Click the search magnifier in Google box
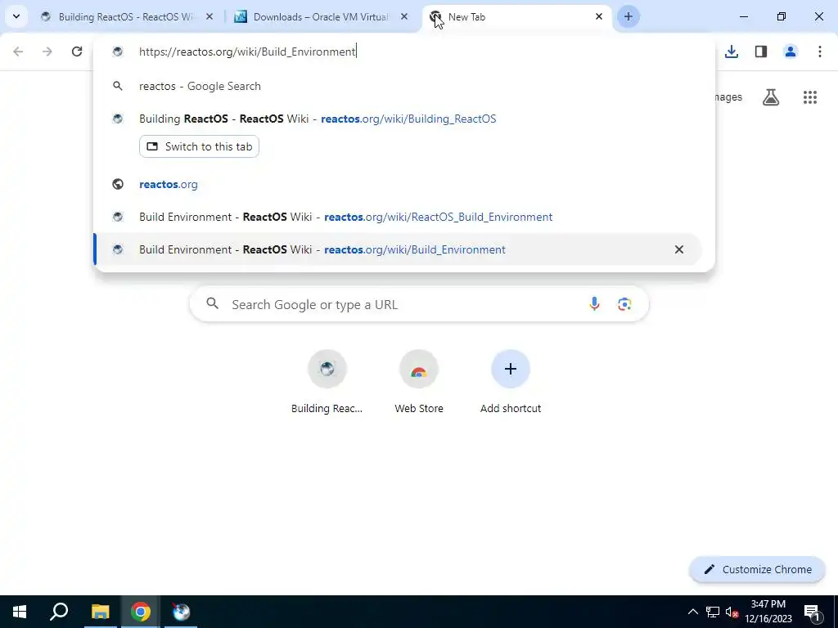Image resolution: width=838 pixels, height=628 pixels. point(212,304)
